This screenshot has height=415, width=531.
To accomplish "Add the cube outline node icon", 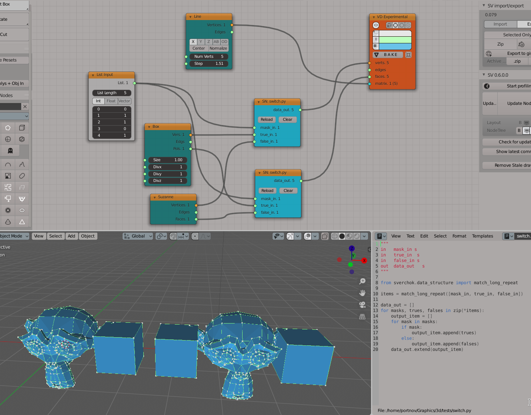I will pyautogui.click(x=22, y=128).
